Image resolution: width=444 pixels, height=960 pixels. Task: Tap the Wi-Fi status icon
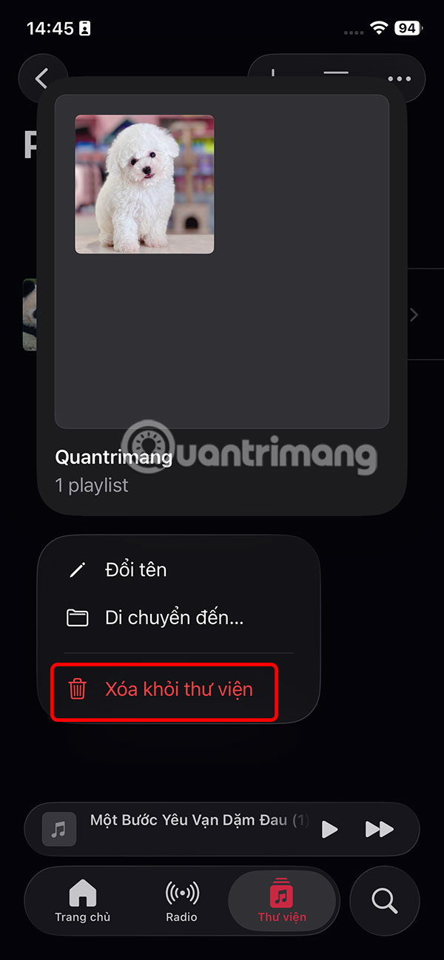(x=380, y=28)
